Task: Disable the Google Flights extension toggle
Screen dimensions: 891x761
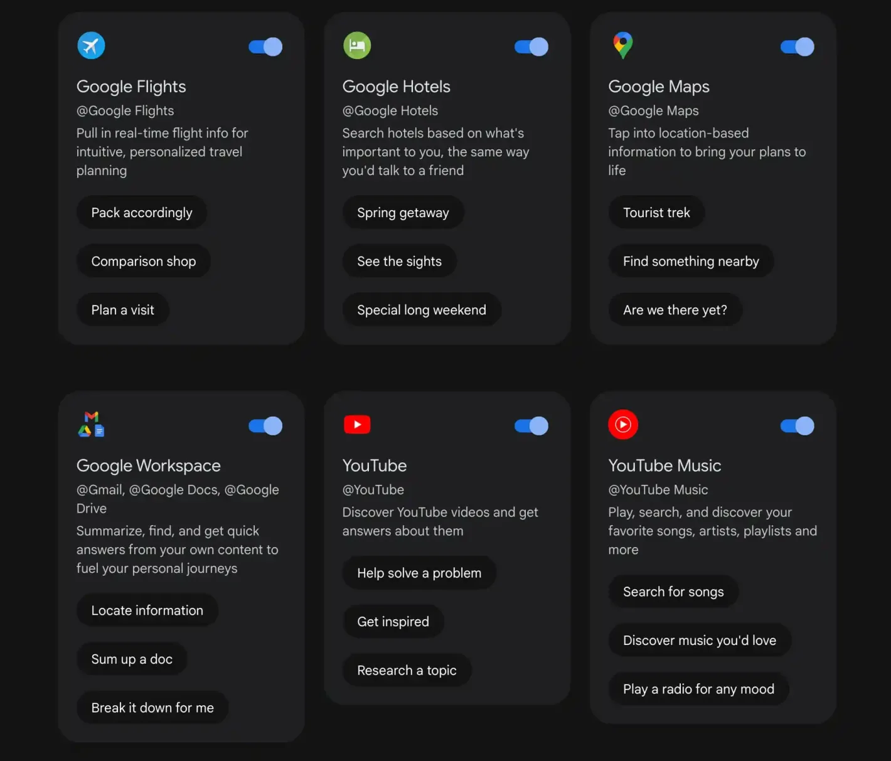Action: coord(265,46)
